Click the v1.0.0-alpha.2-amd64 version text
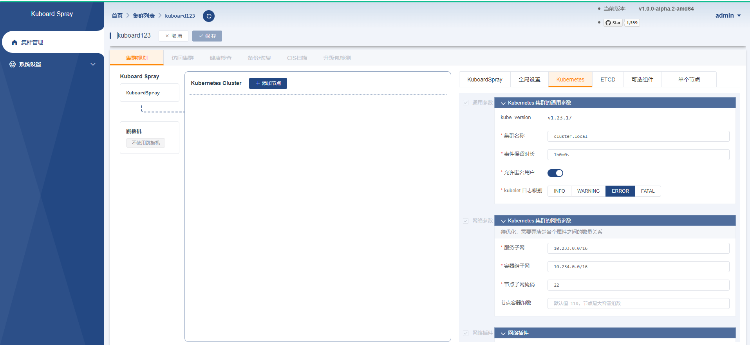 point(666,9)
